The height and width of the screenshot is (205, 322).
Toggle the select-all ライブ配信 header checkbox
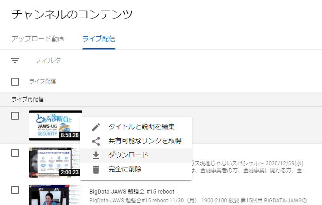[x=15, y=82]
